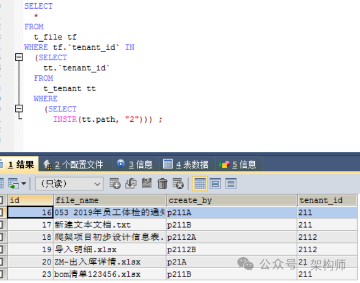Image resolution: width=360 pixels, height=283 pixels.
Task: Switch to form view mode
Action: tap(215, 184)
